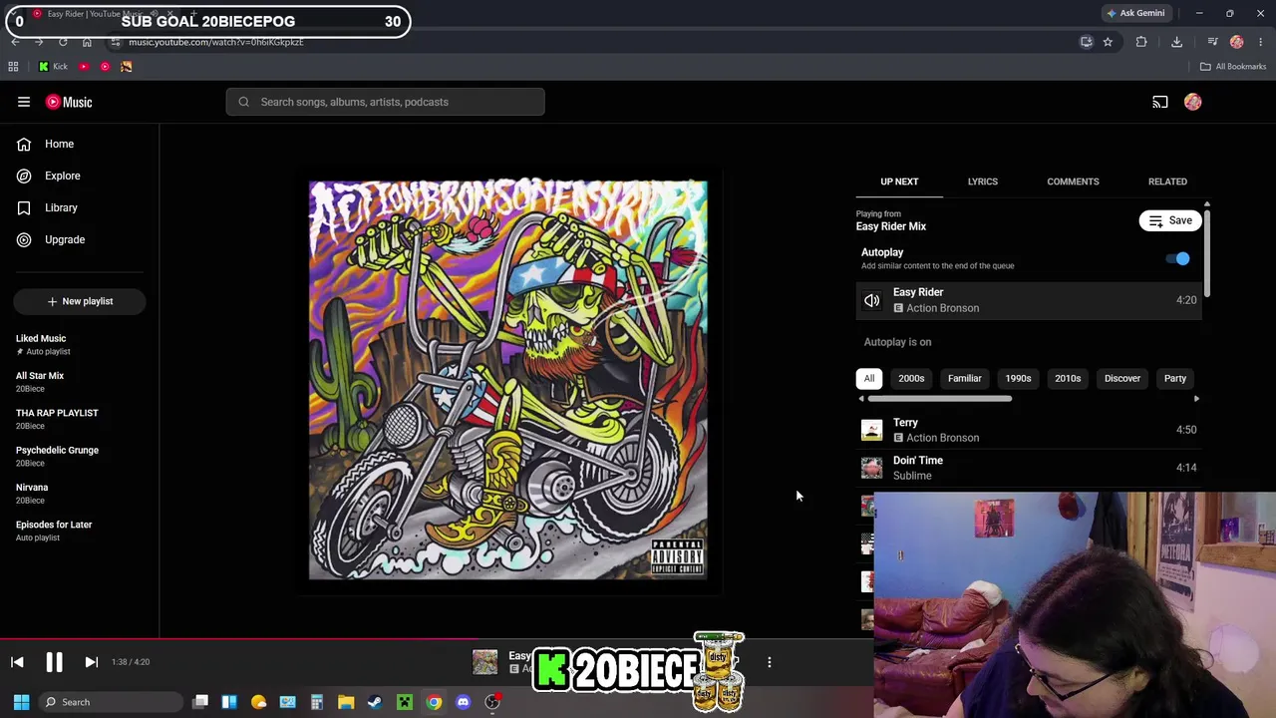Click the Cast to device icon
This screenshot has width=1276, height=718.
click(x=1160, y=102)
